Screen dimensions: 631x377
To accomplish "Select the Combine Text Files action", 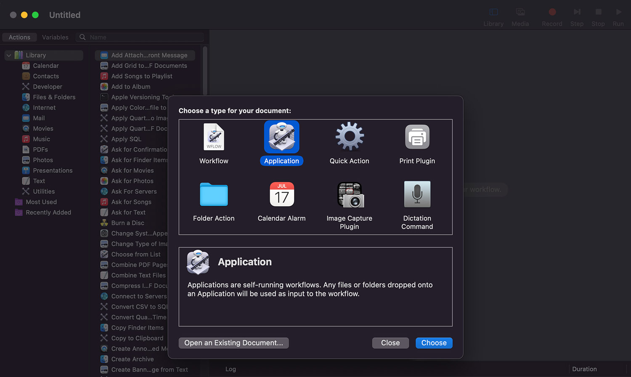I will pyautogui.click(x=138, y=275).
